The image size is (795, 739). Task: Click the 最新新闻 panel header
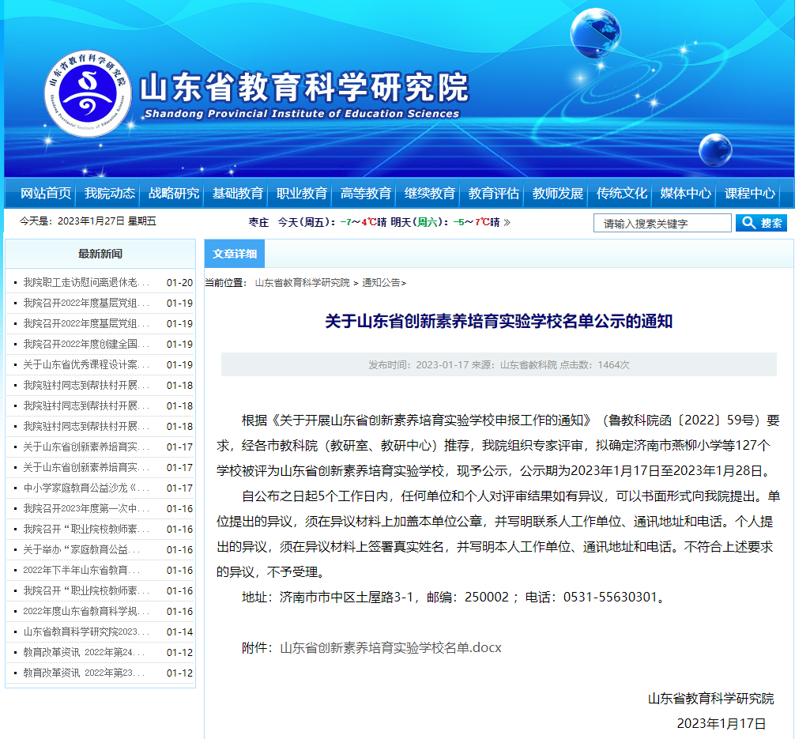point(100,254)
